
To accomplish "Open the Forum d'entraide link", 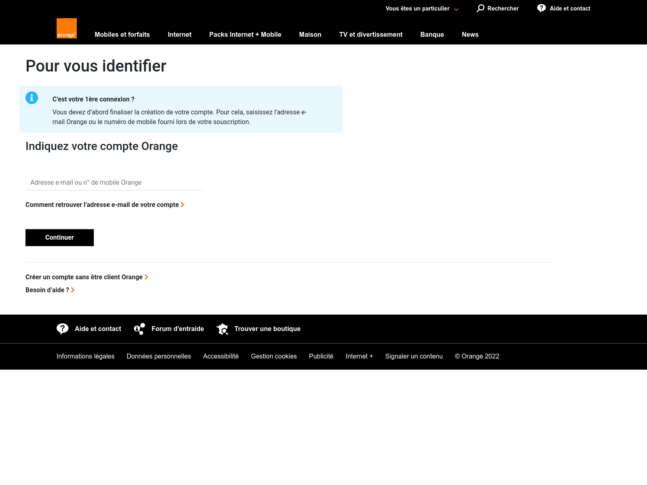I will (x=178, y=329).
